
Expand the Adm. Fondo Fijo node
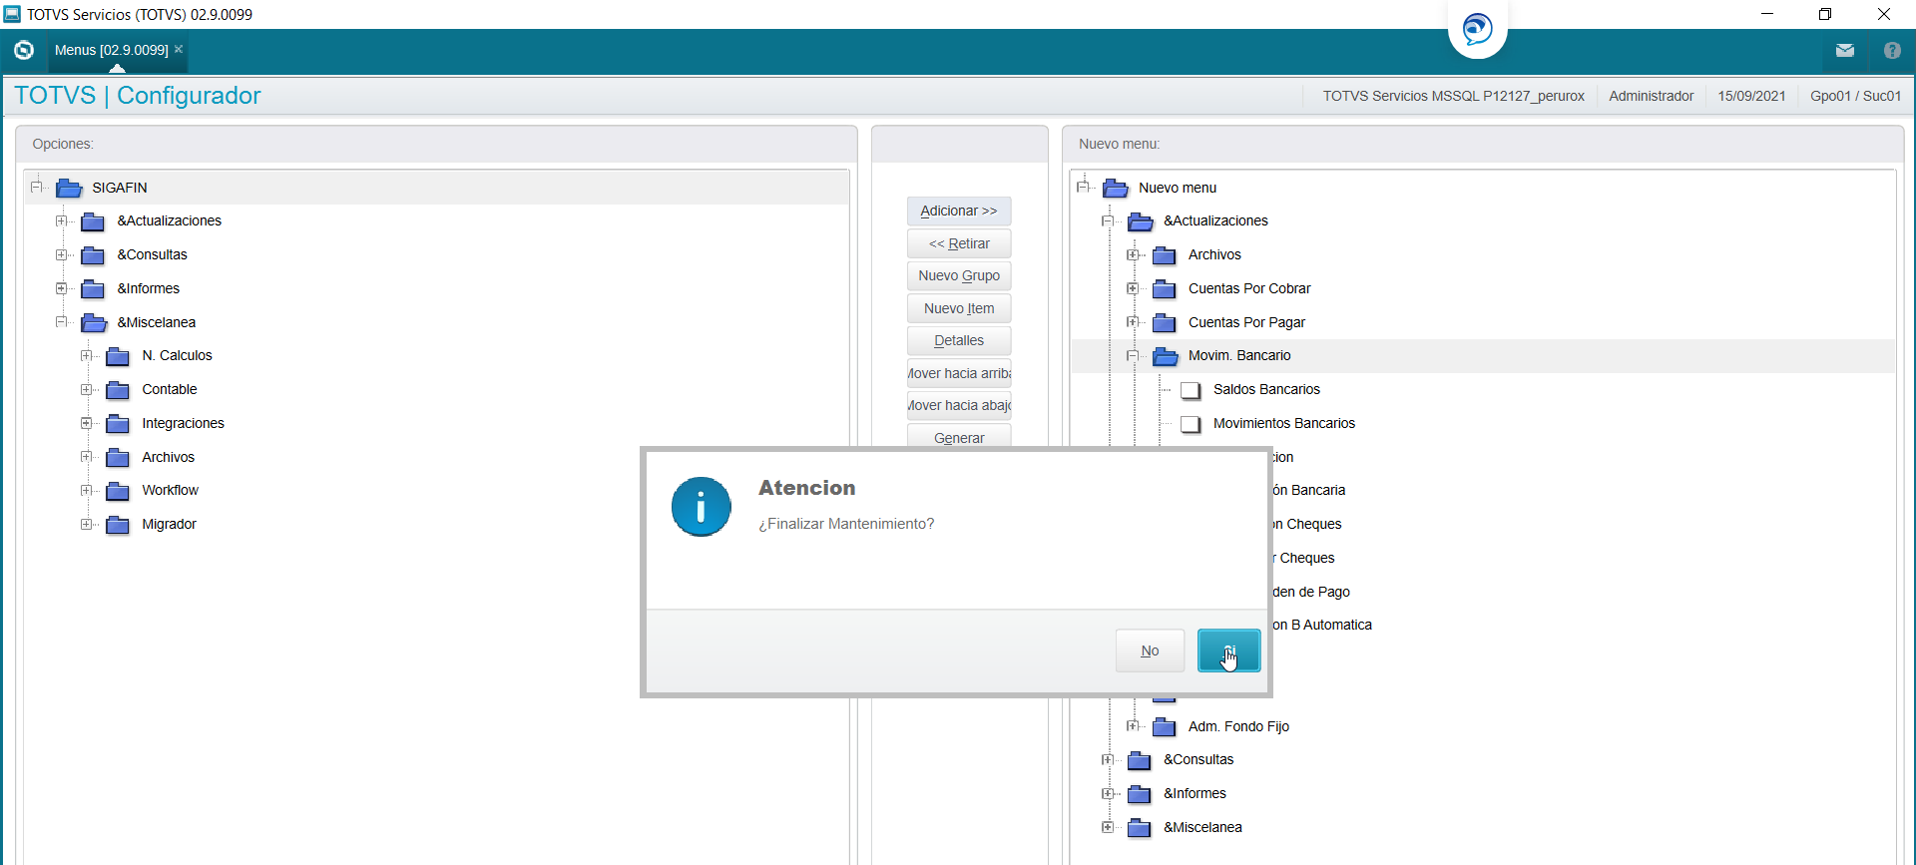pyautogui.click(x=1133, y=725)
